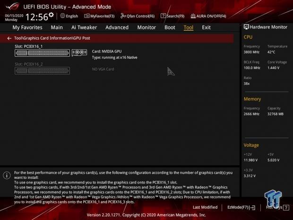Click the +12V reading 11.980 V

(x=250, y=160)
